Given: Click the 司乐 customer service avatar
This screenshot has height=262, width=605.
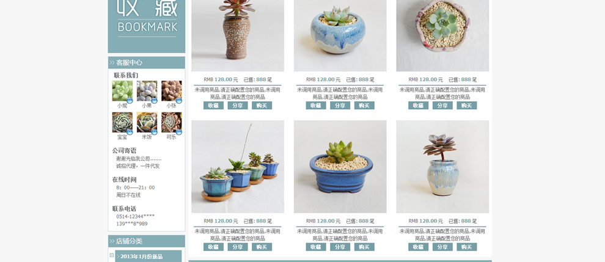Looking at the screenshot, I should 171,122.
